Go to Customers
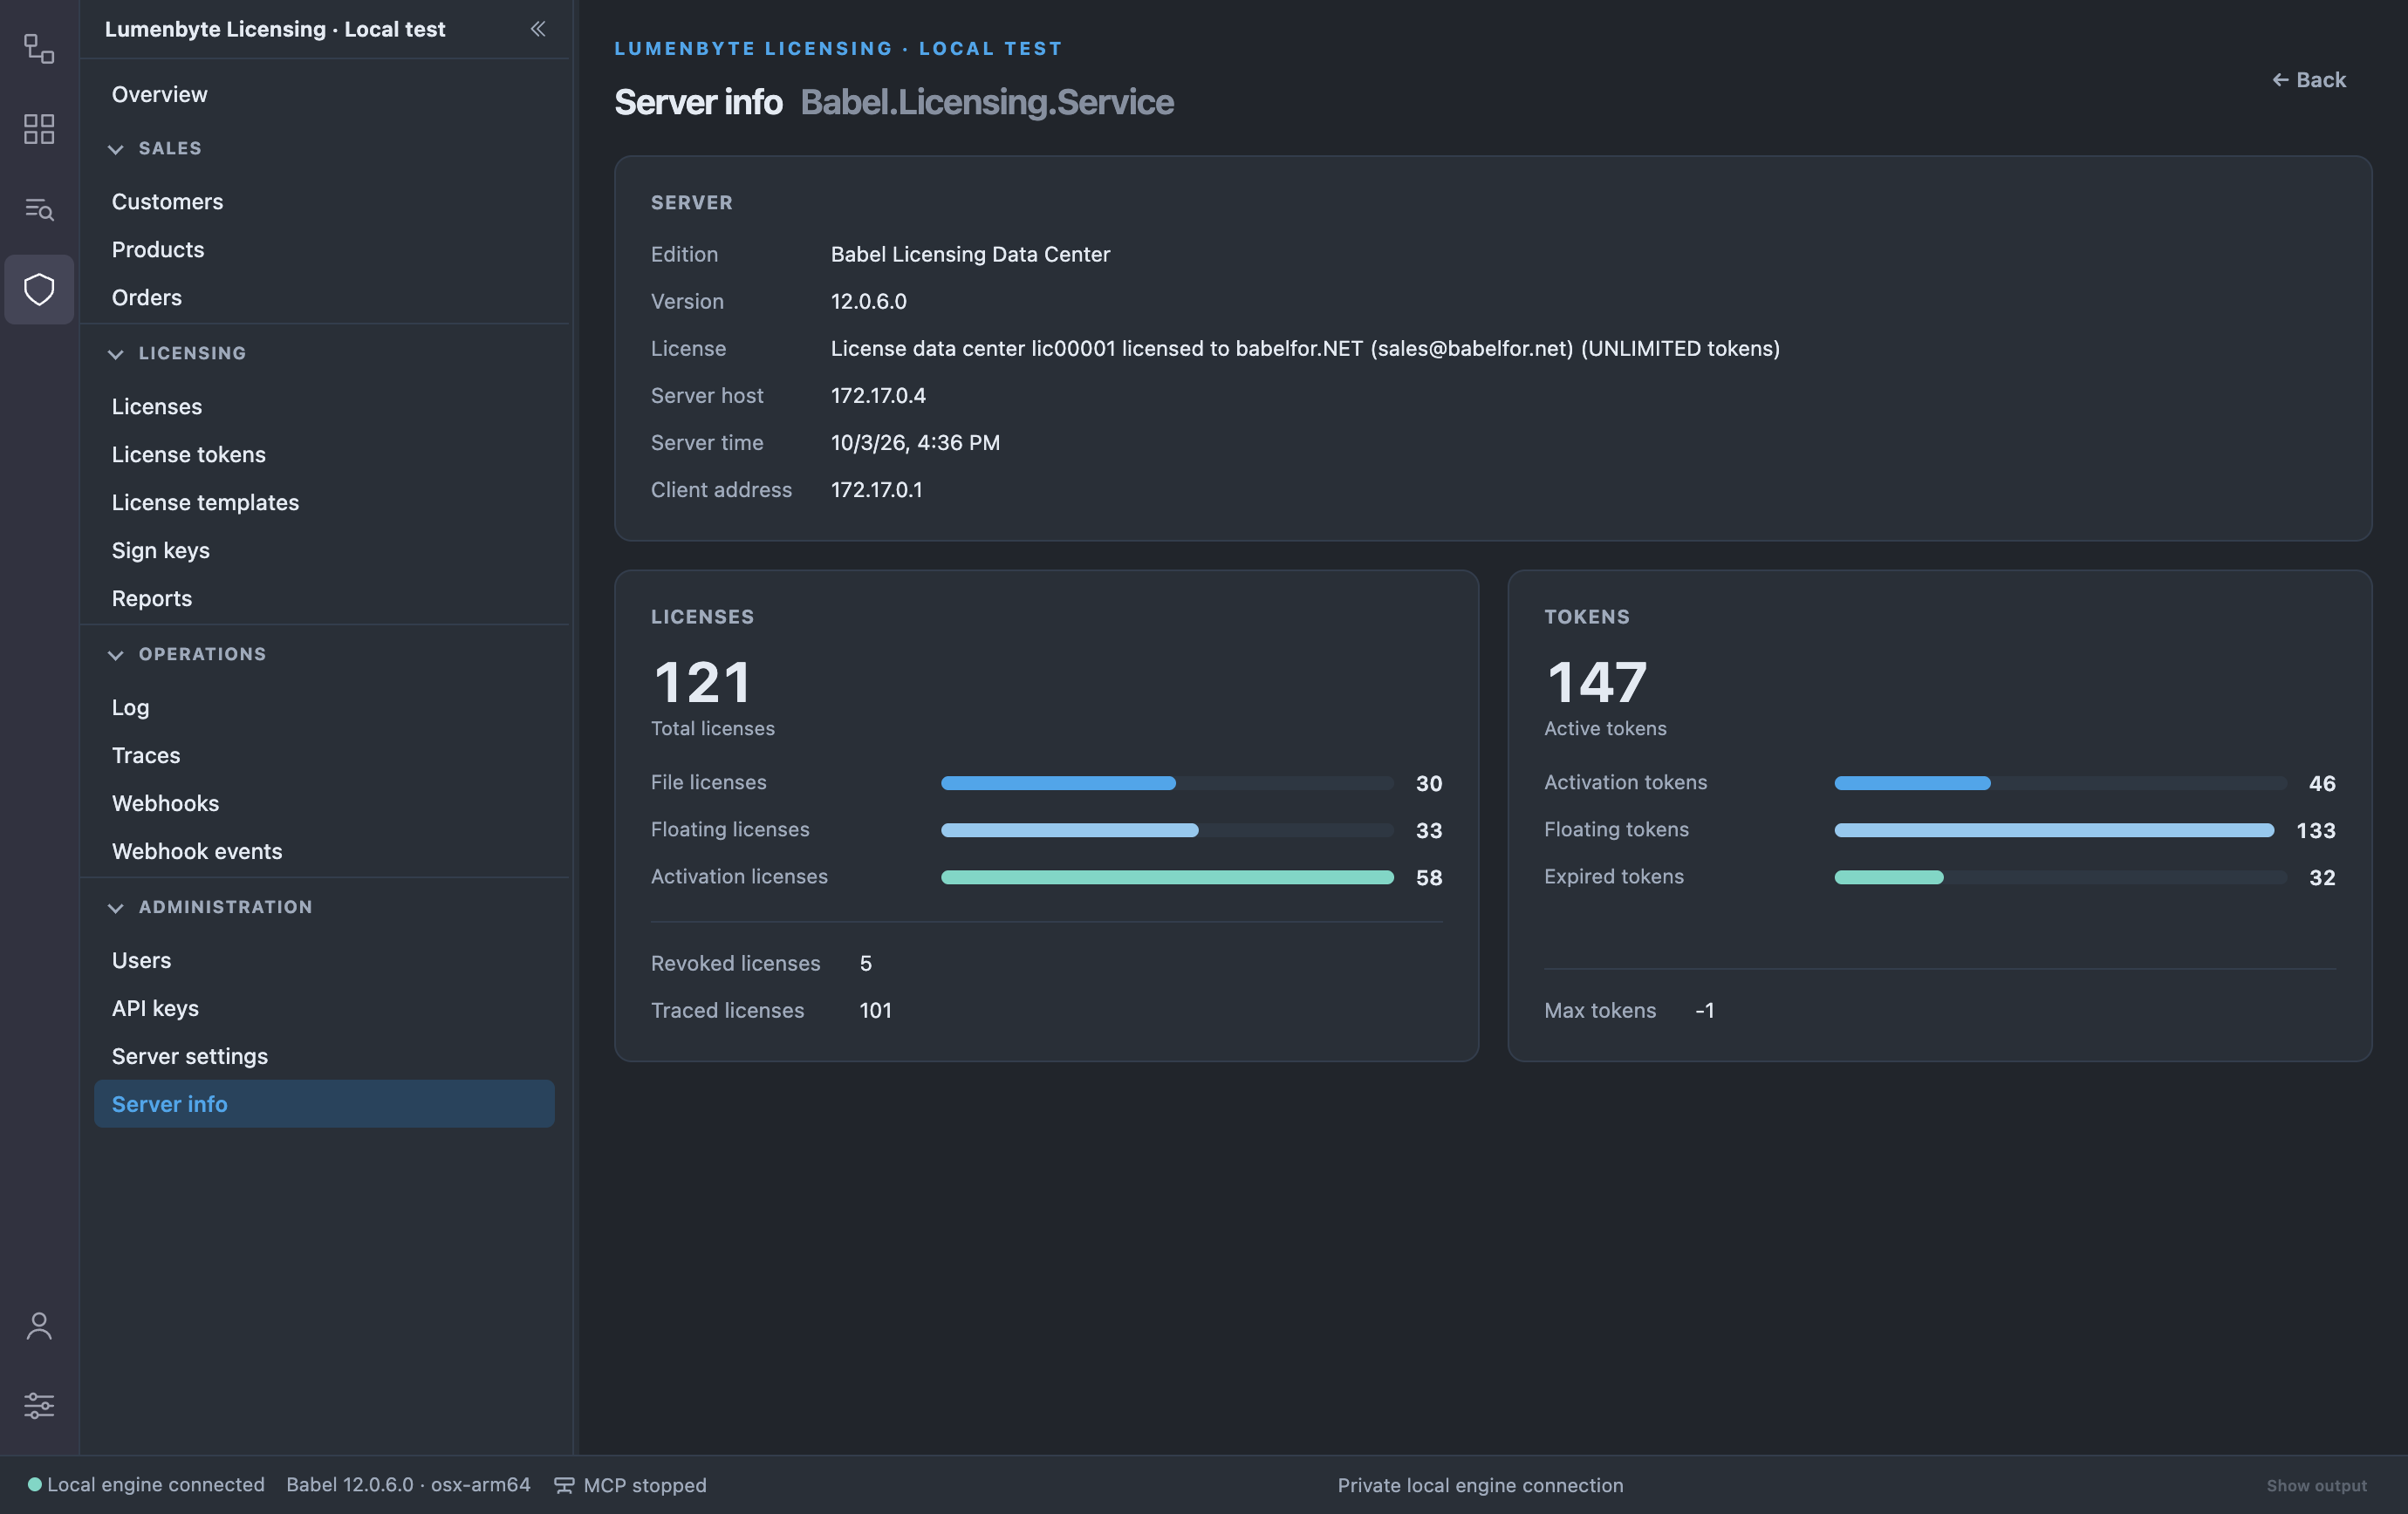This screenshot has width=2408, height=1514. coord(324,201)
